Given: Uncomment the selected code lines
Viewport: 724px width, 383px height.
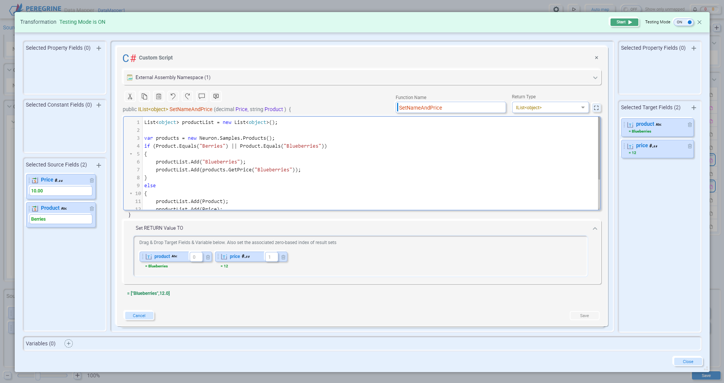Looking at the screenshot, I should coord(216,96).
